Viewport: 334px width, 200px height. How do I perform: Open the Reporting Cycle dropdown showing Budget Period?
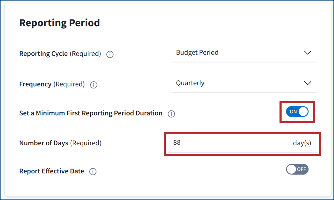coord(243,53)
